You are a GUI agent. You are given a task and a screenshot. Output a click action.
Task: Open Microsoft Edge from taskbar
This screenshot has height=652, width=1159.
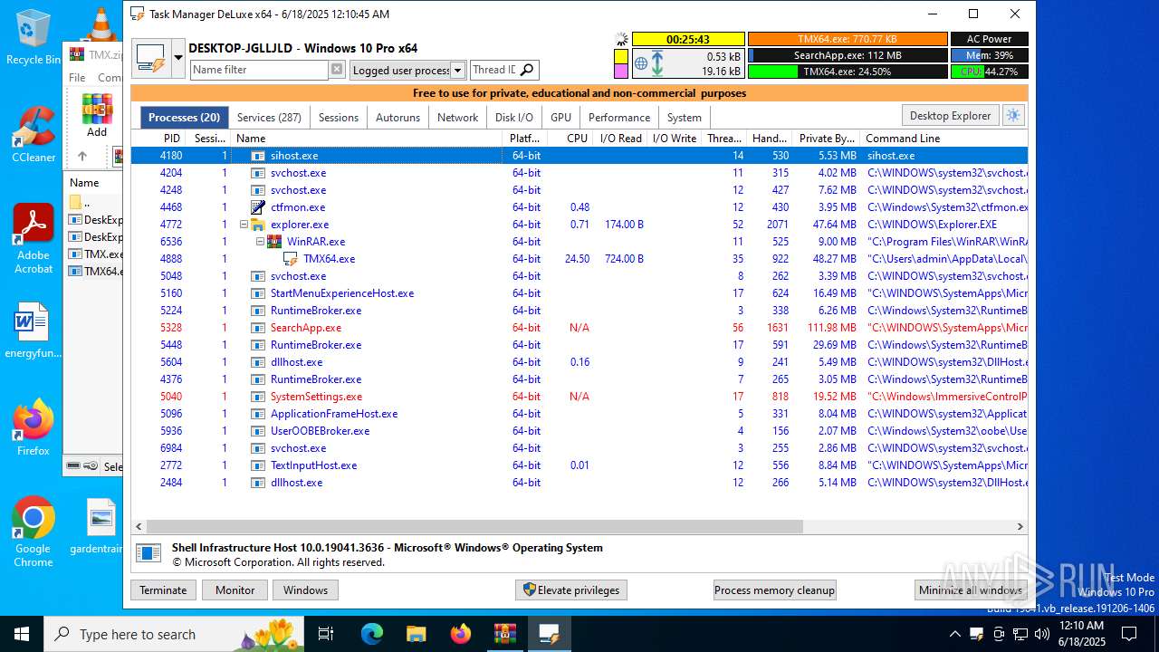[x=372, y=634]
